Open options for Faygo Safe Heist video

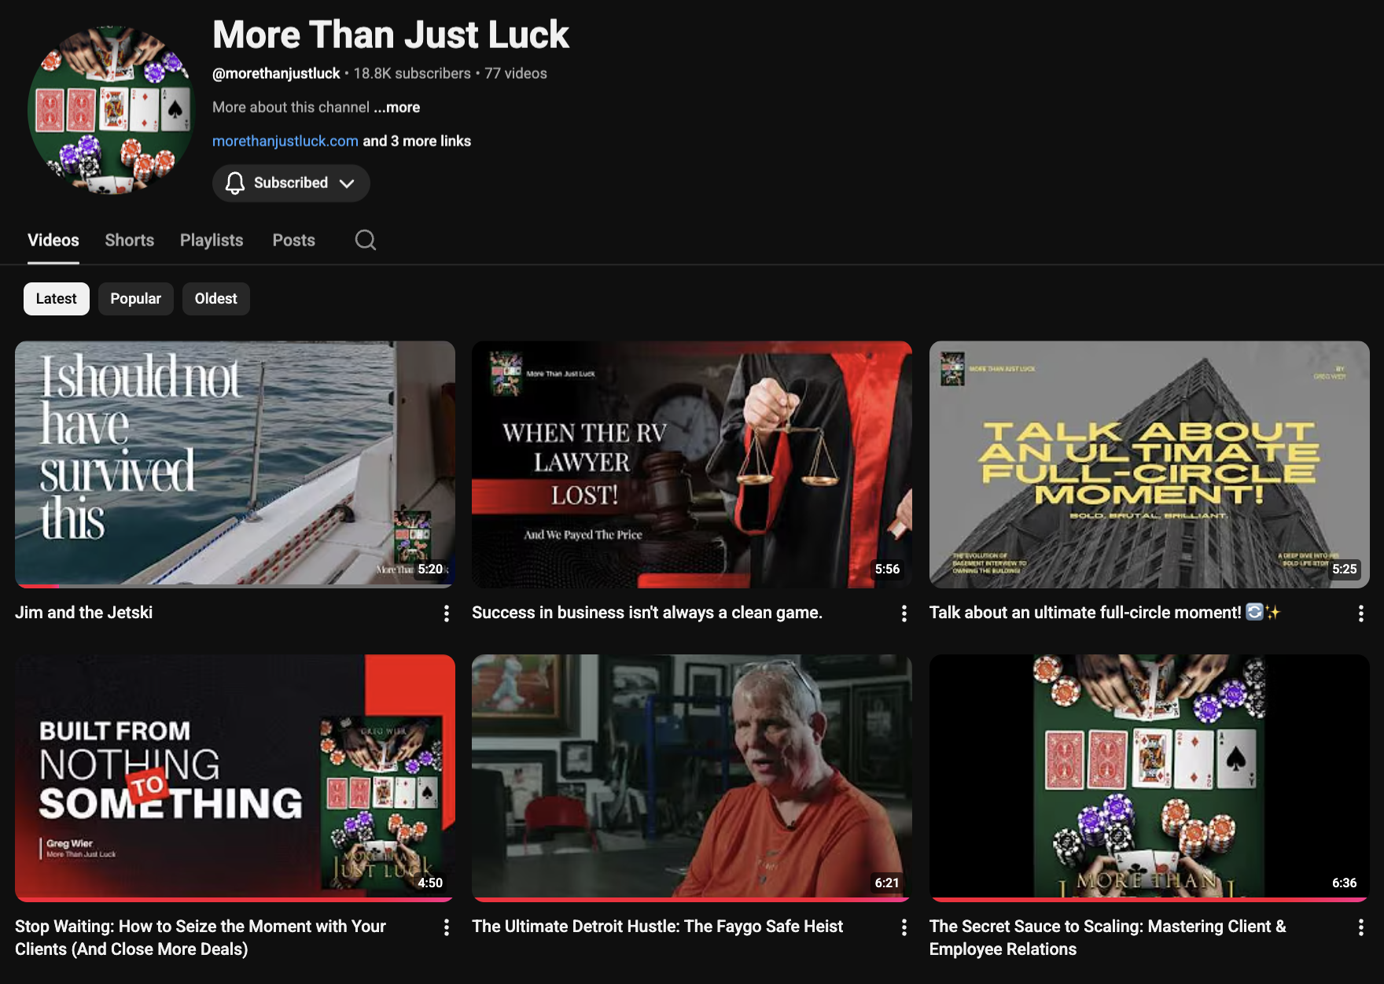tap(904, 927)
